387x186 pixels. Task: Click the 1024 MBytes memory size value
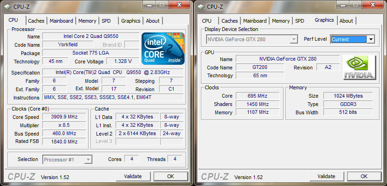[348, 96]
